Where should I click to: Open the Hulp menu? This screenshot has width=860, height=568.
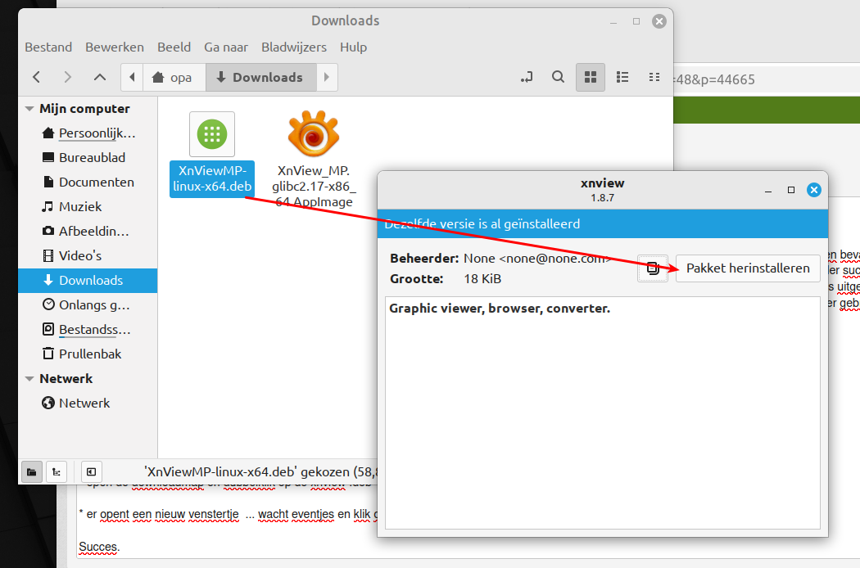[353, 47]
